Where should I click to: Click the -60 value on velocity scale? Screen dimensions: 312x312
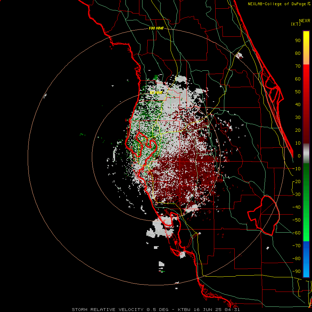tap(296, 233)
